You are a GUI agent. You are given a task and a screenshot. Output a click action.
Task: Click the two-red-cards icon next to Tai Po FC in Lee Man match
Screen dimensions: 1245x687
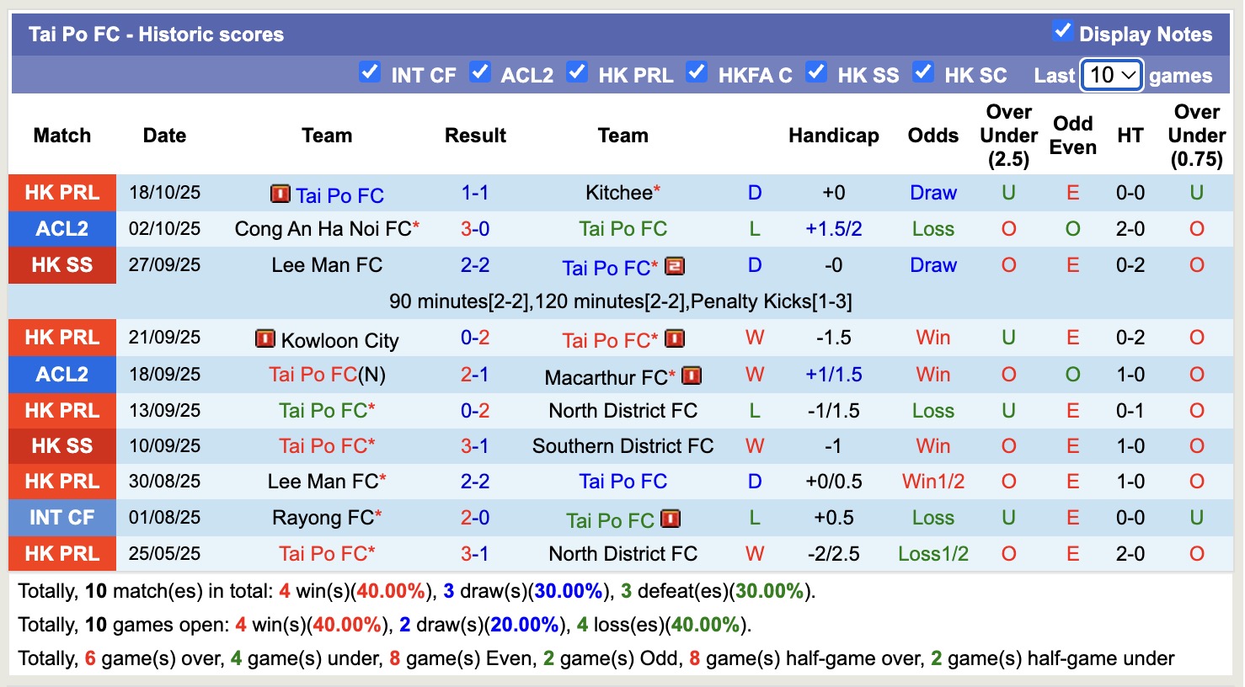click(673, 266)
